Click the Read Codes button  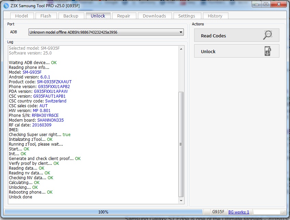237,35
